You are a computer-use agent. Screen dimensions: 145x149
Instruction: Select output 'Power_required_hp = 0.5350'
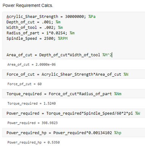click(33, 143)
